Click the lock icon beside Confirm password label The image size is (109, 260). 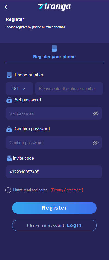tap(9, 129)
